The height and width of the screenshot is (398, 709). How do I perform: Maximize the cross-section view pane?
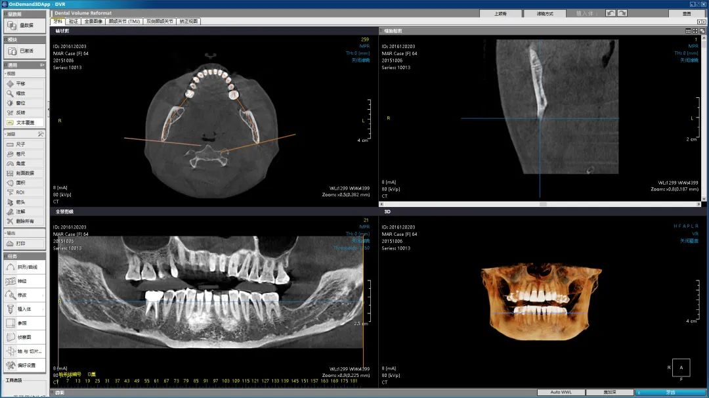(x=702, y=32)
